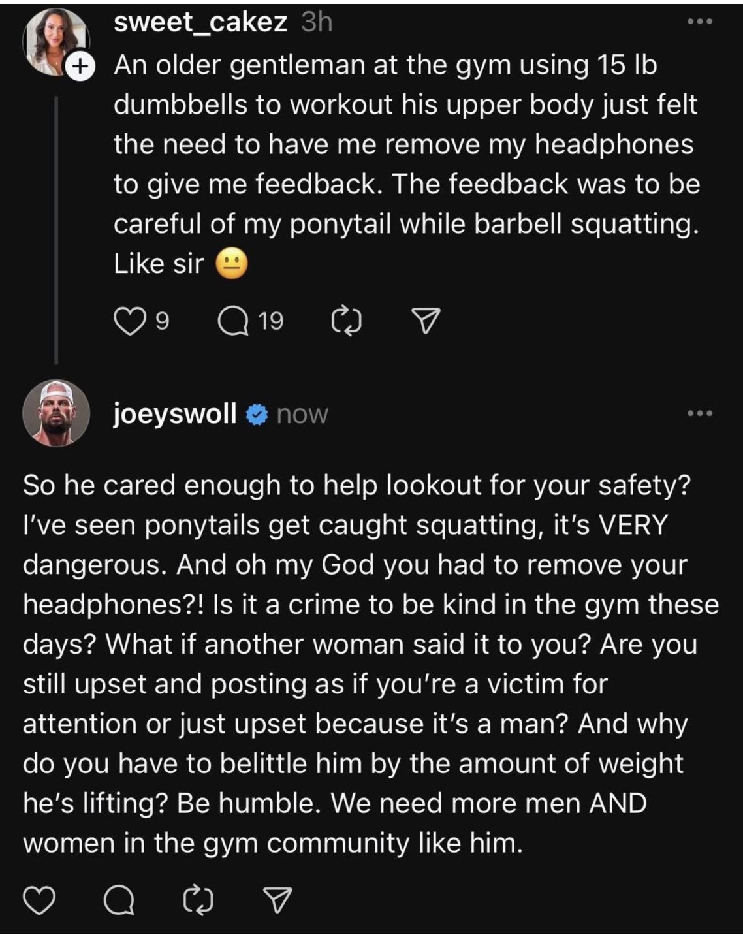743x939 pixels.
Task: Share sweet_cakez's post via send icon
Action: (x=426, y=321)
